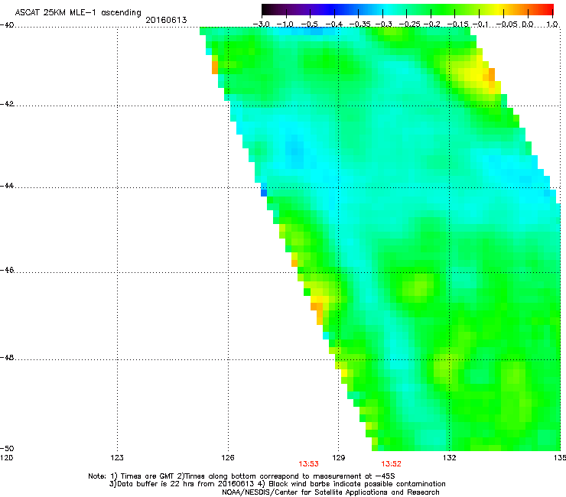Click the 129 longitude axis label
Screen dimensions: 566x497
[339, 458]
